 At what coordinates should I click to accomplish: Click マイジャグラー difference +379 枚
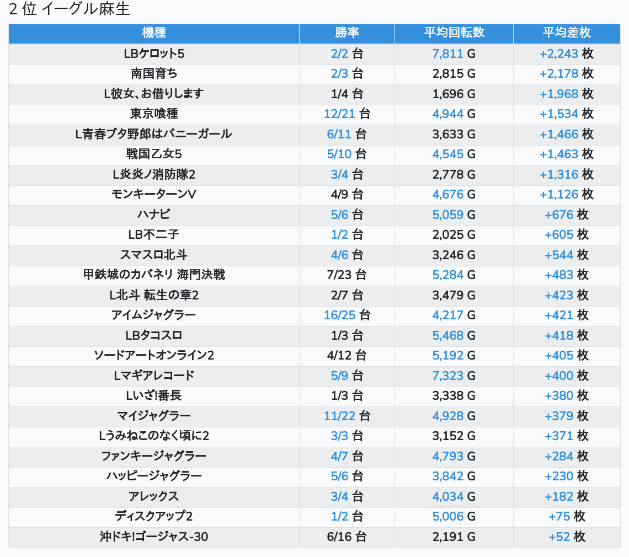tap(567, 416)
